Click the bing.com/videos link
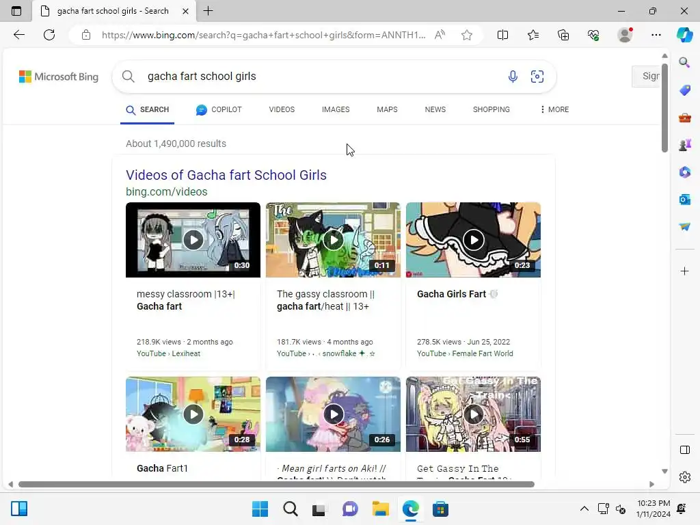 click(167, 191)
